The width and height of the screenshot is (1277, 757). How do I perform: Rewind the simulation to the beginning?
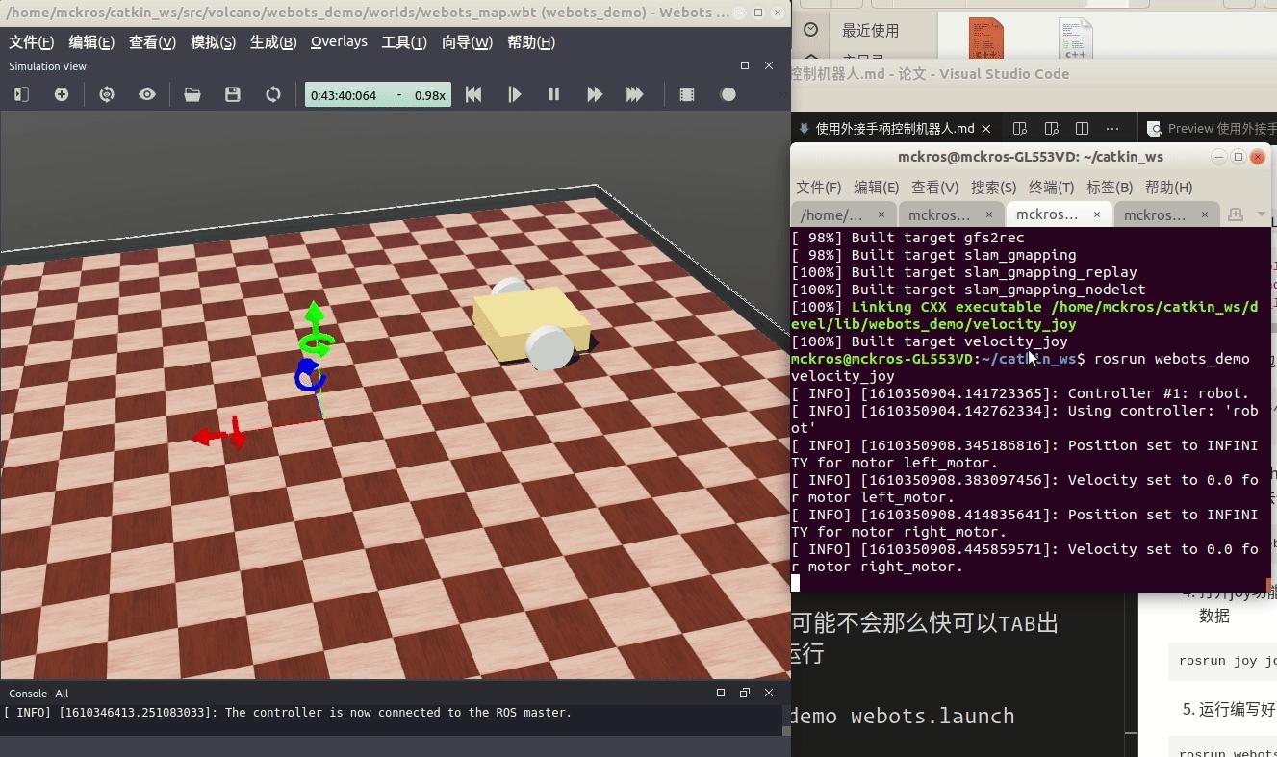coord(472,93)
